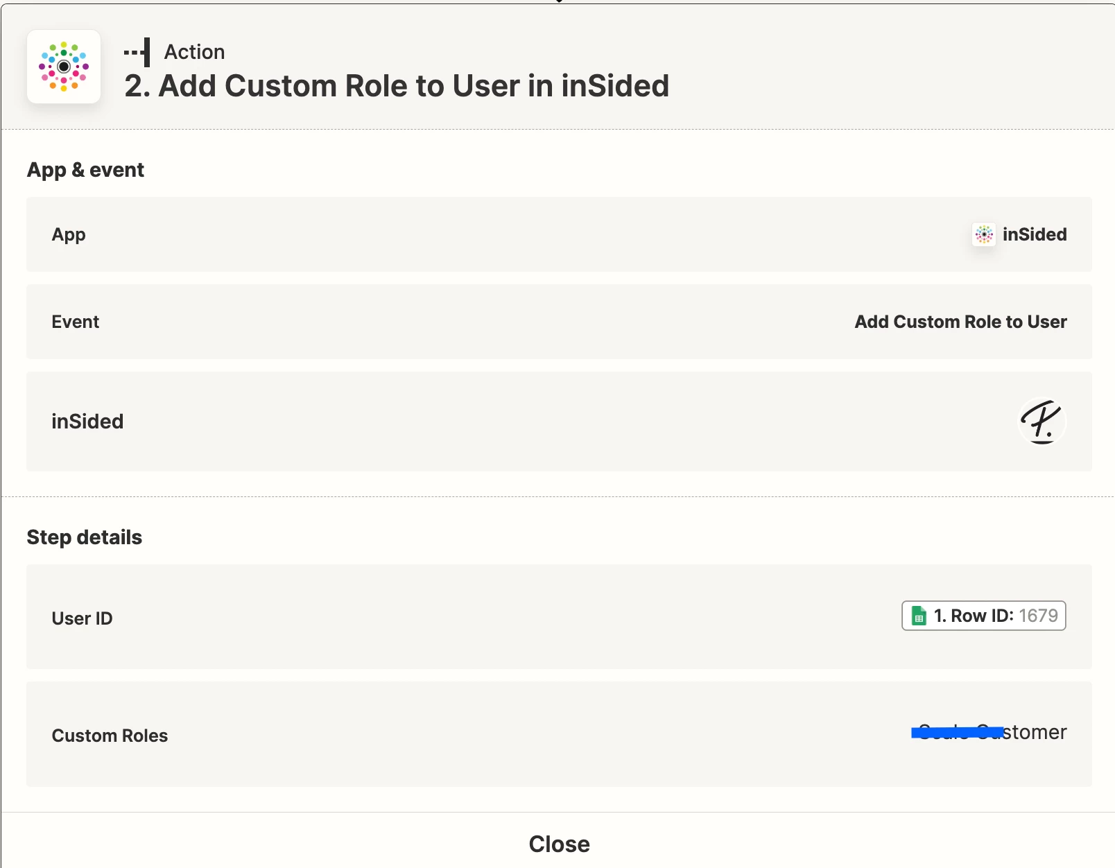The image size is (1115, 868).
Task: Click the 'App & event' section heading
Action: pos(85,170)
